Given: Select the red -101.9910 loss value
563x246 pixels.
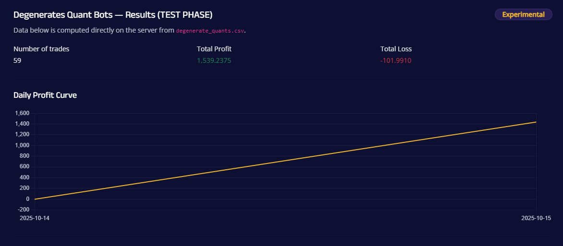Looking at the screenshot, I should [x=396, y=60].
